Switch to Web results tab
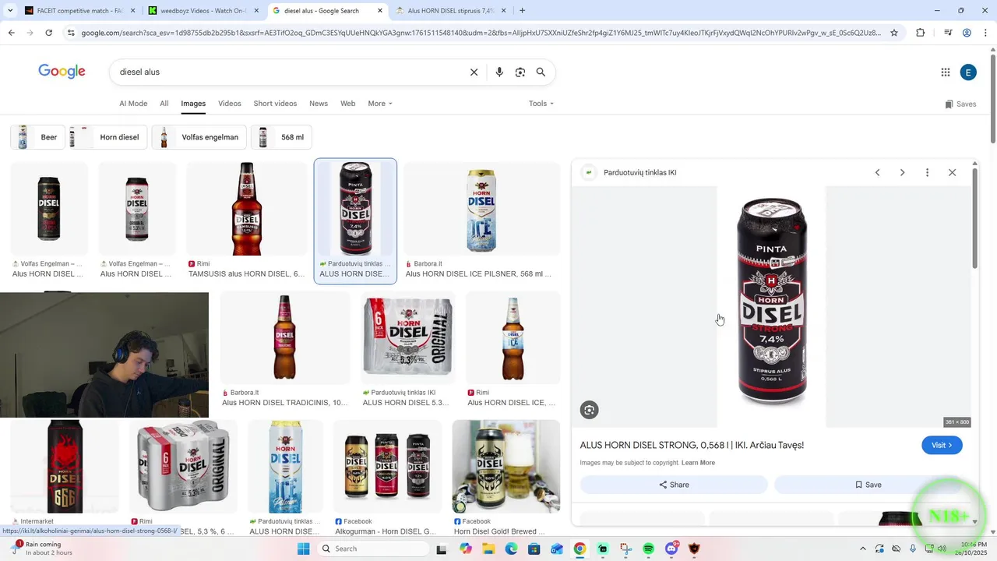The width and height of the screenshot is (997, 561). click(x=348, y=104)
